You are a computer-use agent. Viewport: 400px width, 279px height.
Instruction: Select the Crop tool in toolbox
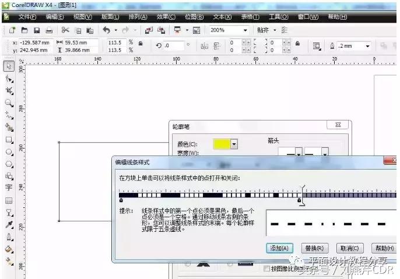[x=9, y=91]
